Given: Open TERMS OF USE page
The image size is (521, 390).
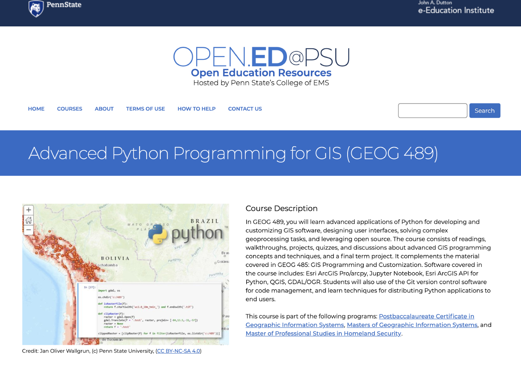Looking at the screenshot, I should pos(145,109).
